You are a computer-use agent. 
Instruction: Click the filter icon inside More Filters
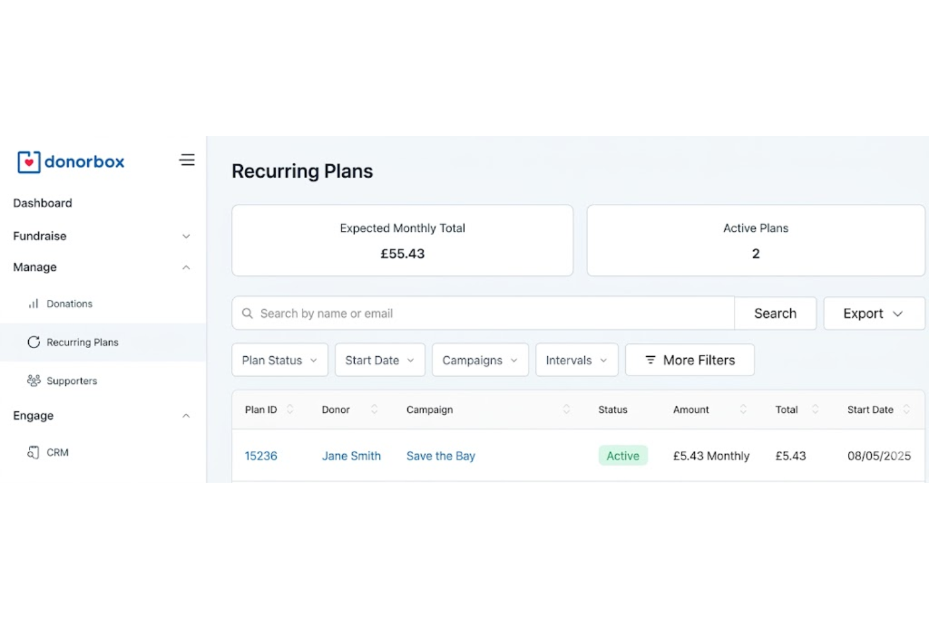(650, 359)
